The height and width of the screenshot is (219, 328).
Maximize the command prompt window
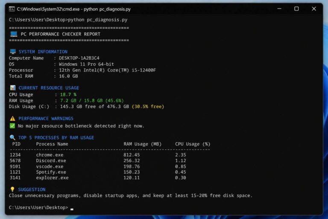[x=296, y=9]
